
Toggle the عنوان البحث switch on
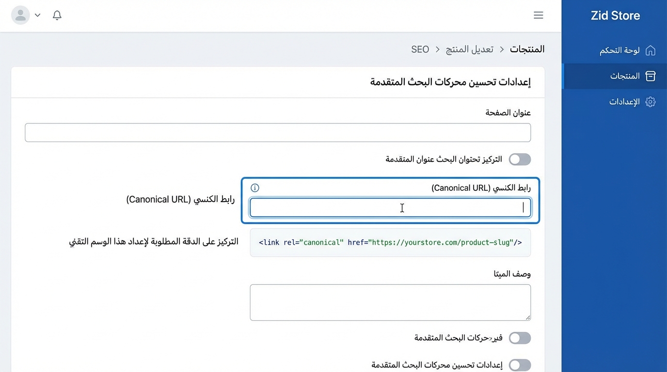pyautogui.click(x=519, y=159)
